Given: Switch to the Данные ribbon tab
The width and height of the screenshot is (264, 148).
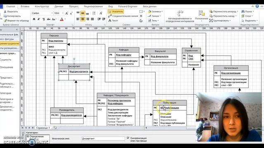Looking at the screenshot, I should (59, 7).
